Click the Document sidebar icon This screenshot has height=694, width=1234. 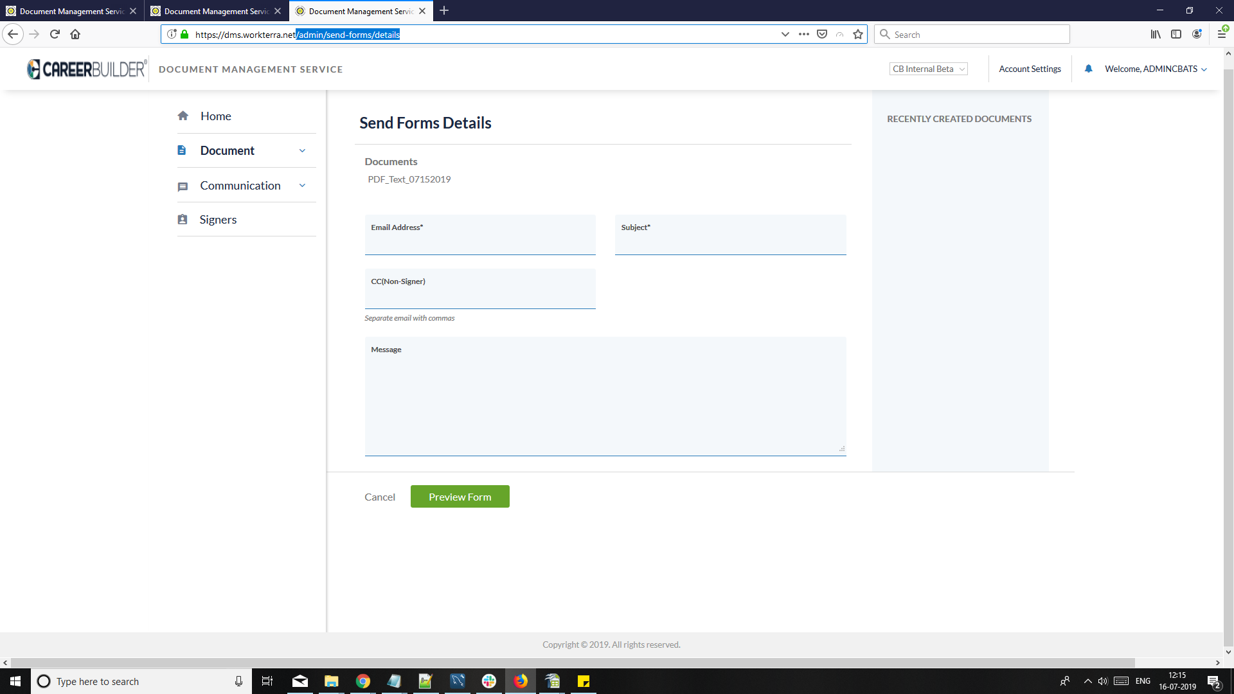coord(182,150)
